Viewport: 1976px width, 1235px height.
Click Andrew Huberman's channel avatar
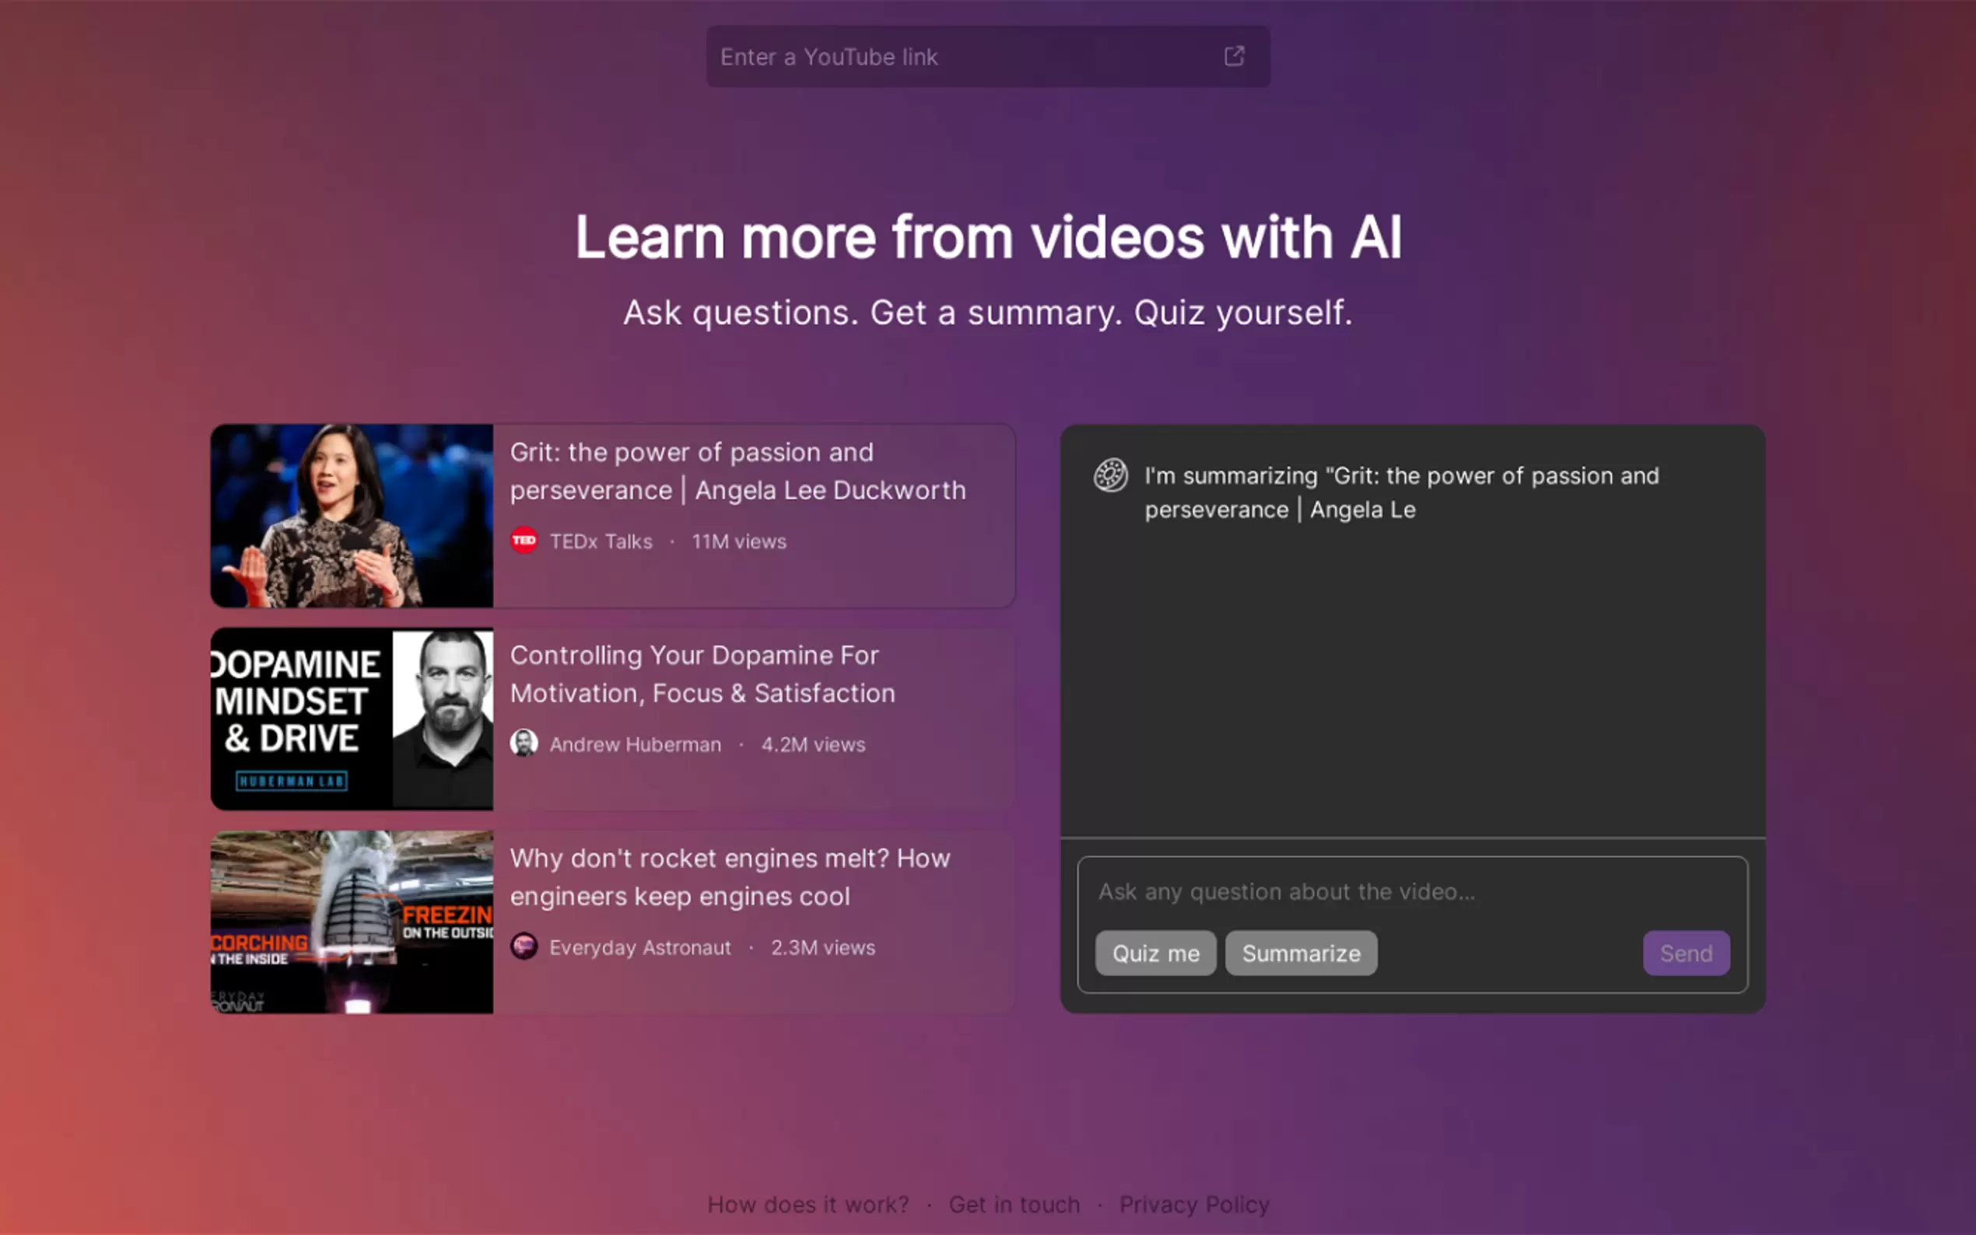(524, 744)
